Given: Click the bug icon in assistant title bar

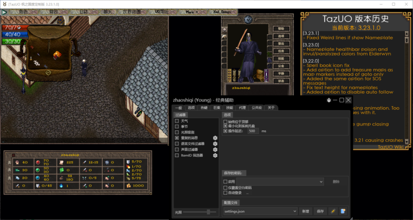Looking at the screenshot, I should click(329, 100).
